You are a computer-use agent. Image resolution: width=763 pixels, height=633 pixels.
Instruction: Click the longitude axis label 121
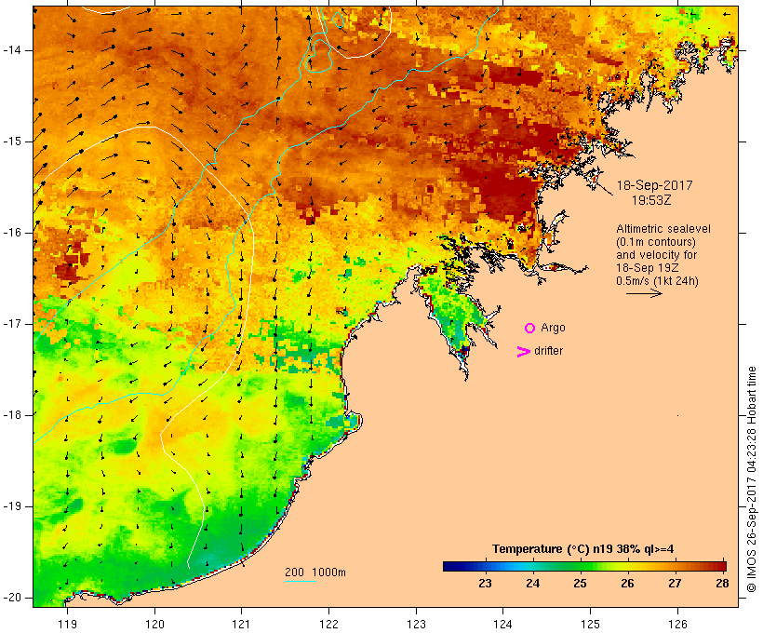point(241,625)
